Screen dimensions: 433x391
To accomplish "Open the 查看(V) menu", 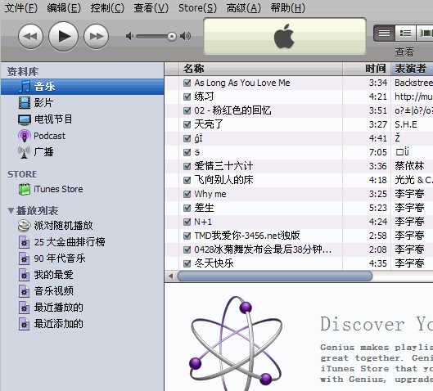I will click(151, 7).
